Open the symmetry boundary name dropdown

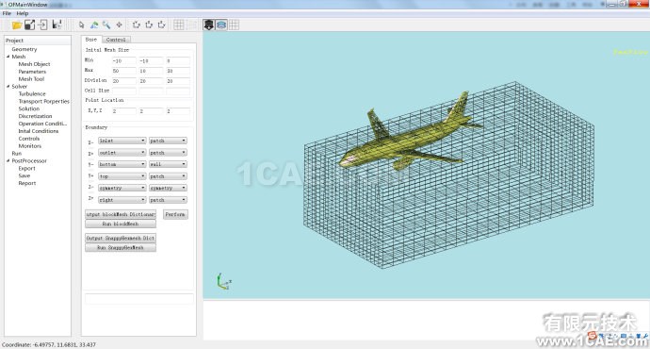[x=122, y=188]
